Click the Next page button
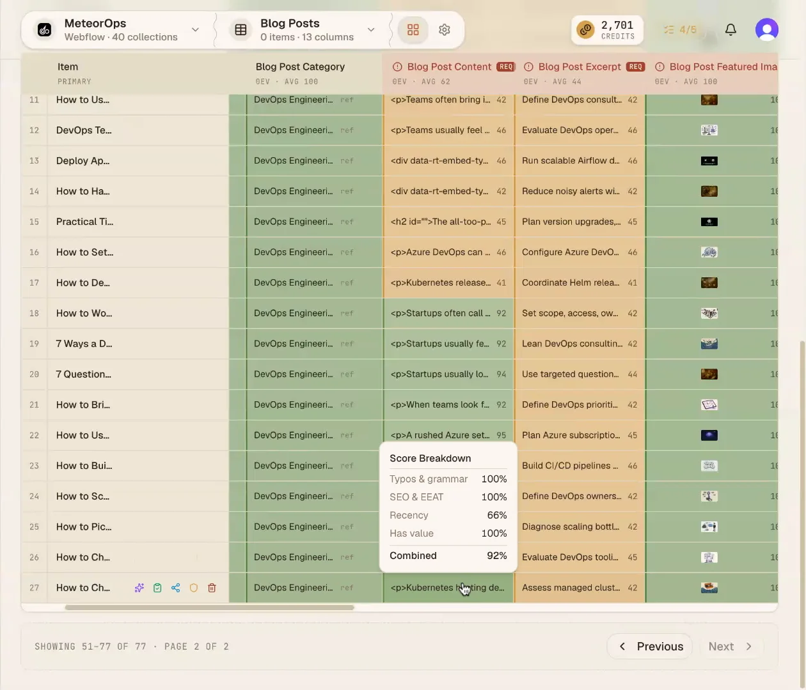Screen dimensions: 806x690 (731, 647)
